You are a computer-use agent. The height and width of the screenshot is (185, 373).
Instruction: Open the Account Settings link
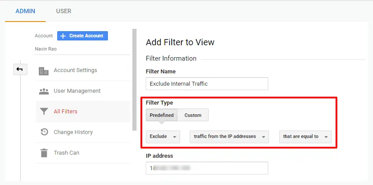pos(75,70)
